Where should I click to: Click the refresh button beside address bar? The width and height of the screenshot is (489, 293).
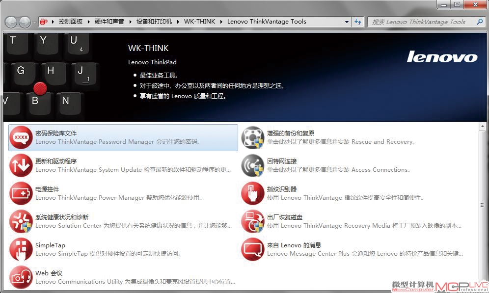pos(358,22)
